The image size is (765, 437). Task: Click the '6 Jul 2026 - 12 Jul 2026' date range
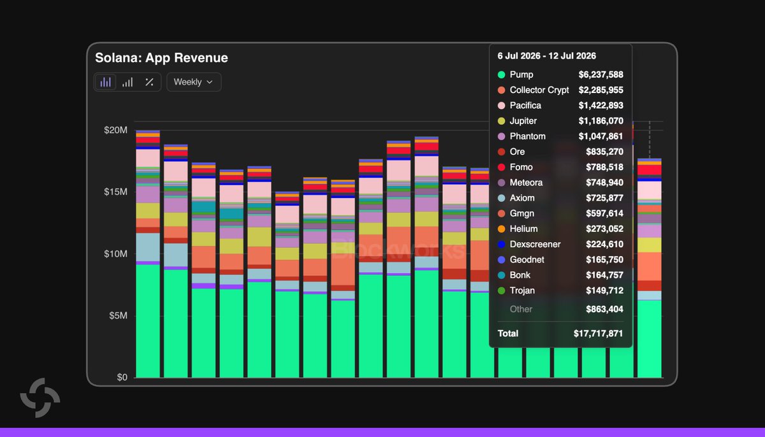pyautogui.click(x=547, y=56)
